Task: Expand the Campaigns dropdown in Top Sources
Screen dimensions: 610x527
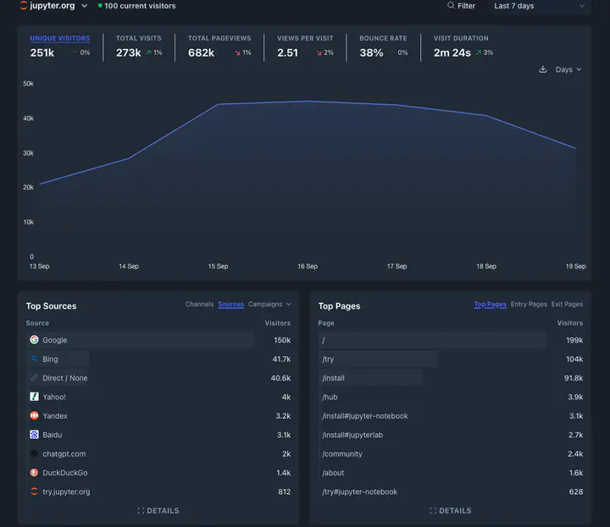Action: coord(269,305)
